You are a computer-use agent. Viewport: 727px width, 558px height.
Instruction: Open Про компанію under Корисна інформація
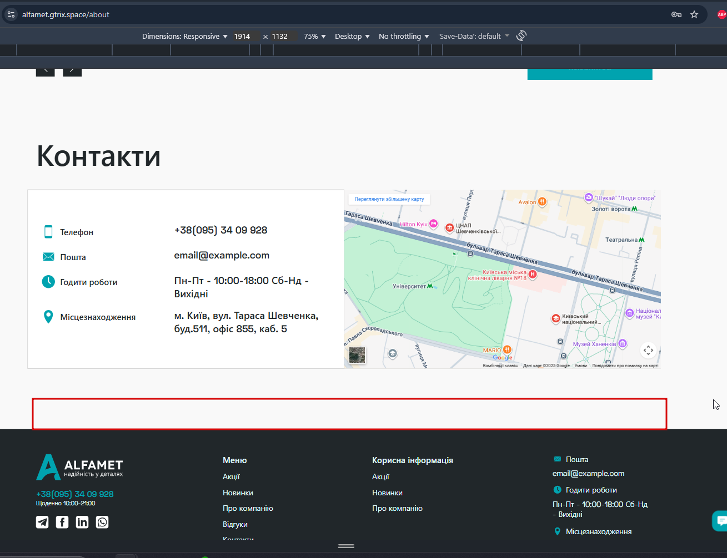397,509
